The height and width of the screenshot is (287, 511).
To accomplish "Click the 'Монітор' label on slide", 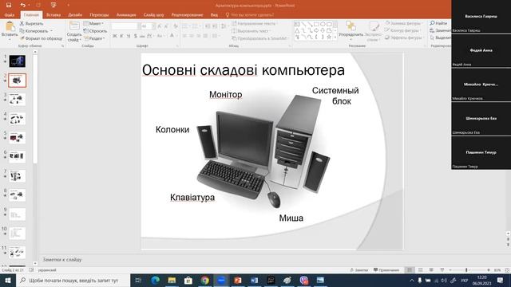I will click(x=225, y=94).
